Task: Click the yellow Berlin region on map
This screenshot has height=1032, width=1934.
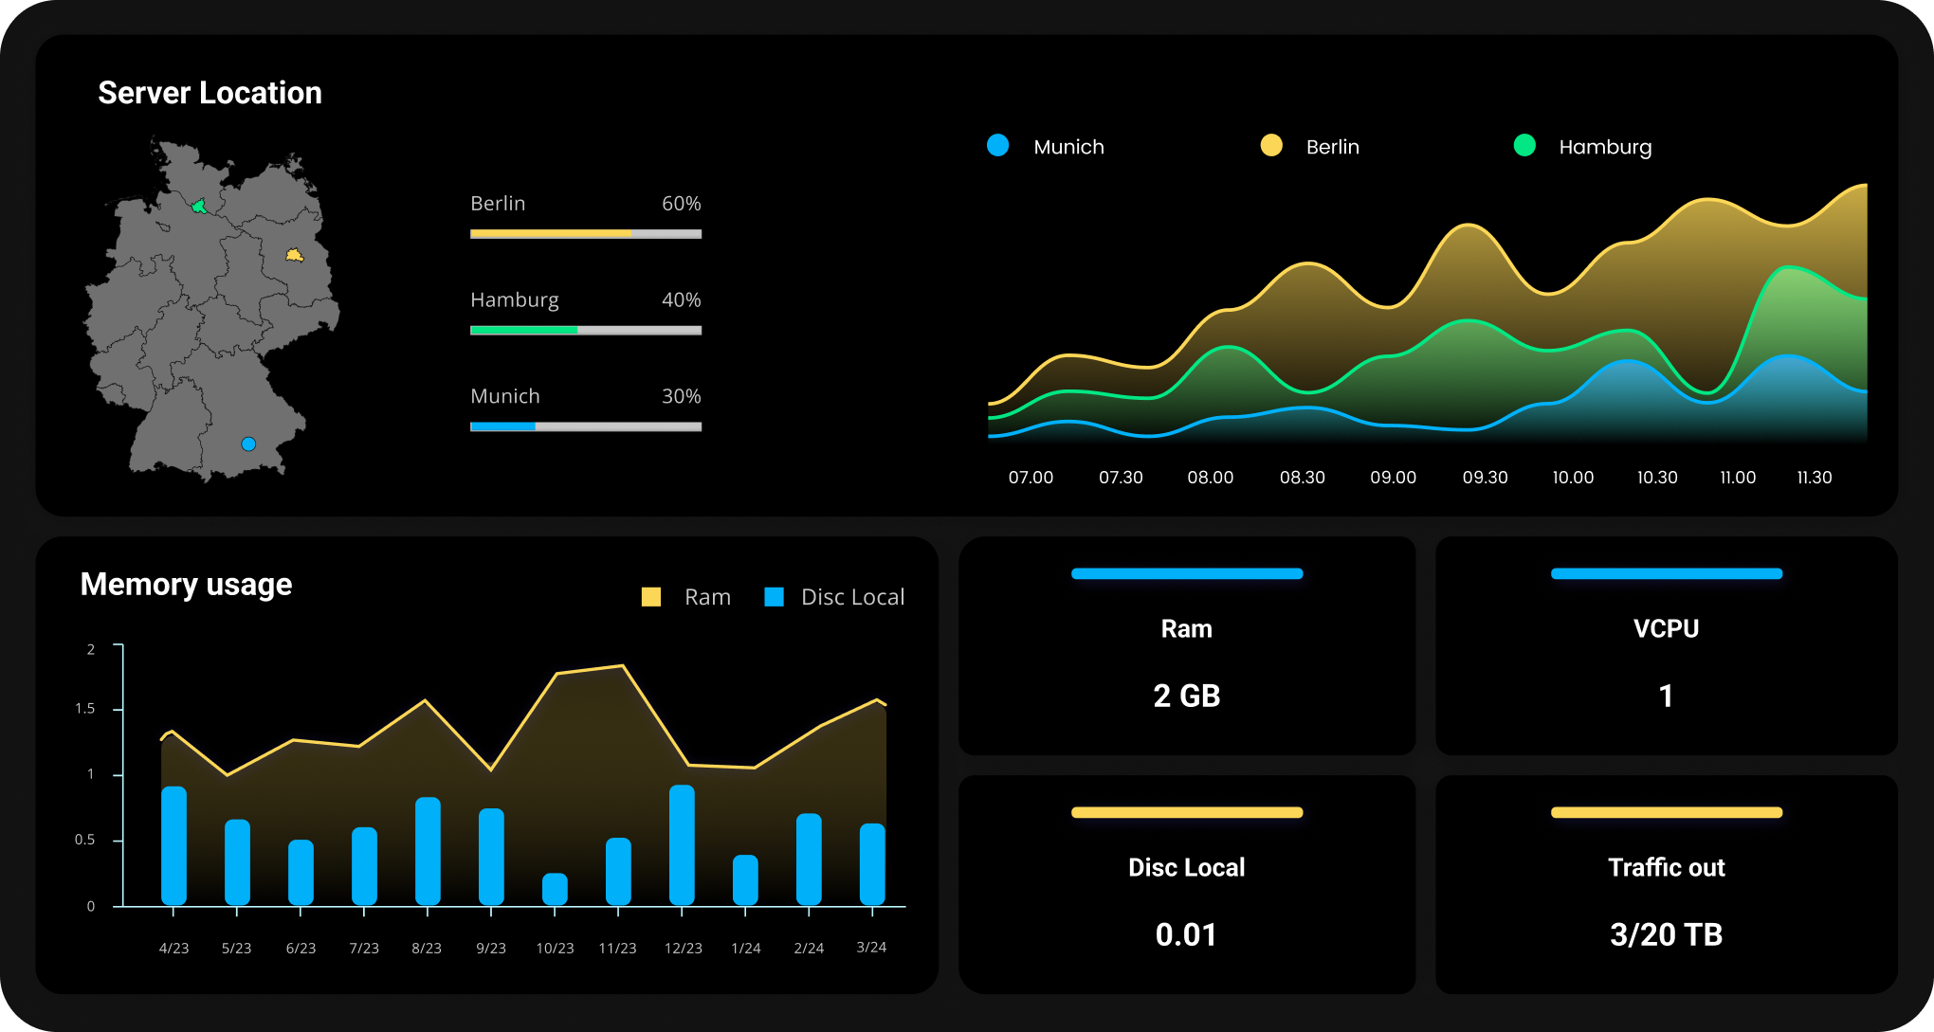Action: (x=295, y=255)
